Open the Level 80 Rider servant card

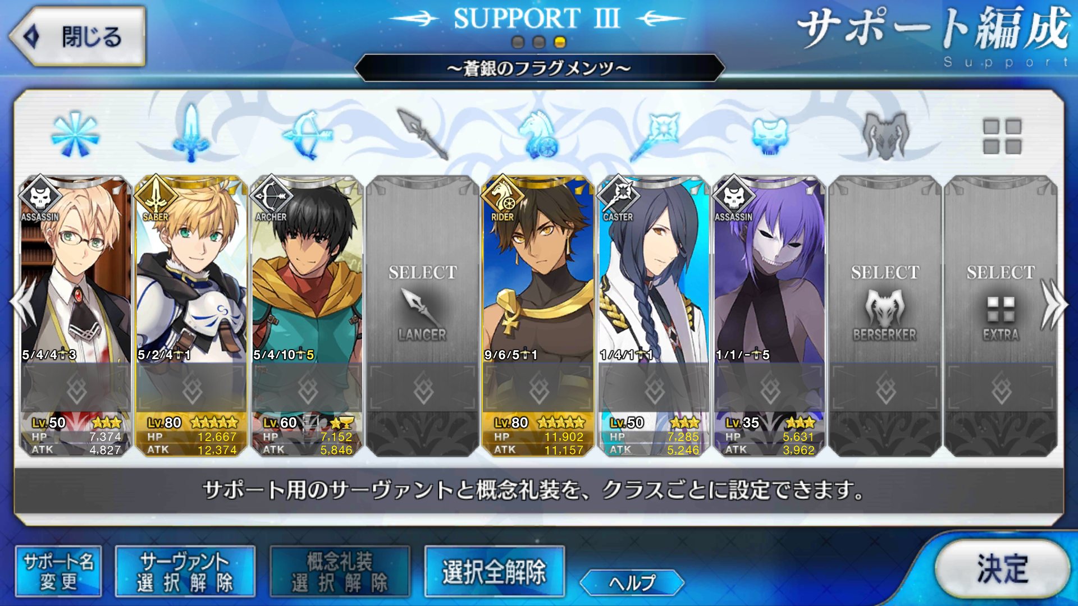538,316
